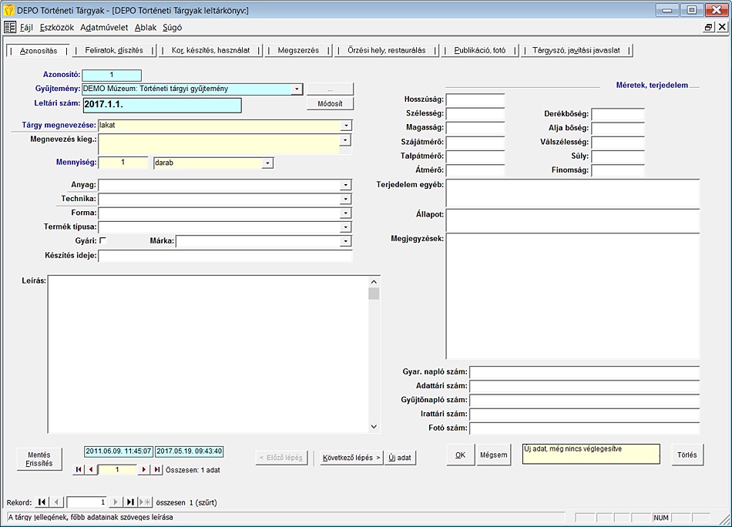Click red previous record arrow
732x527 pixels.
[x=90, y=469]
